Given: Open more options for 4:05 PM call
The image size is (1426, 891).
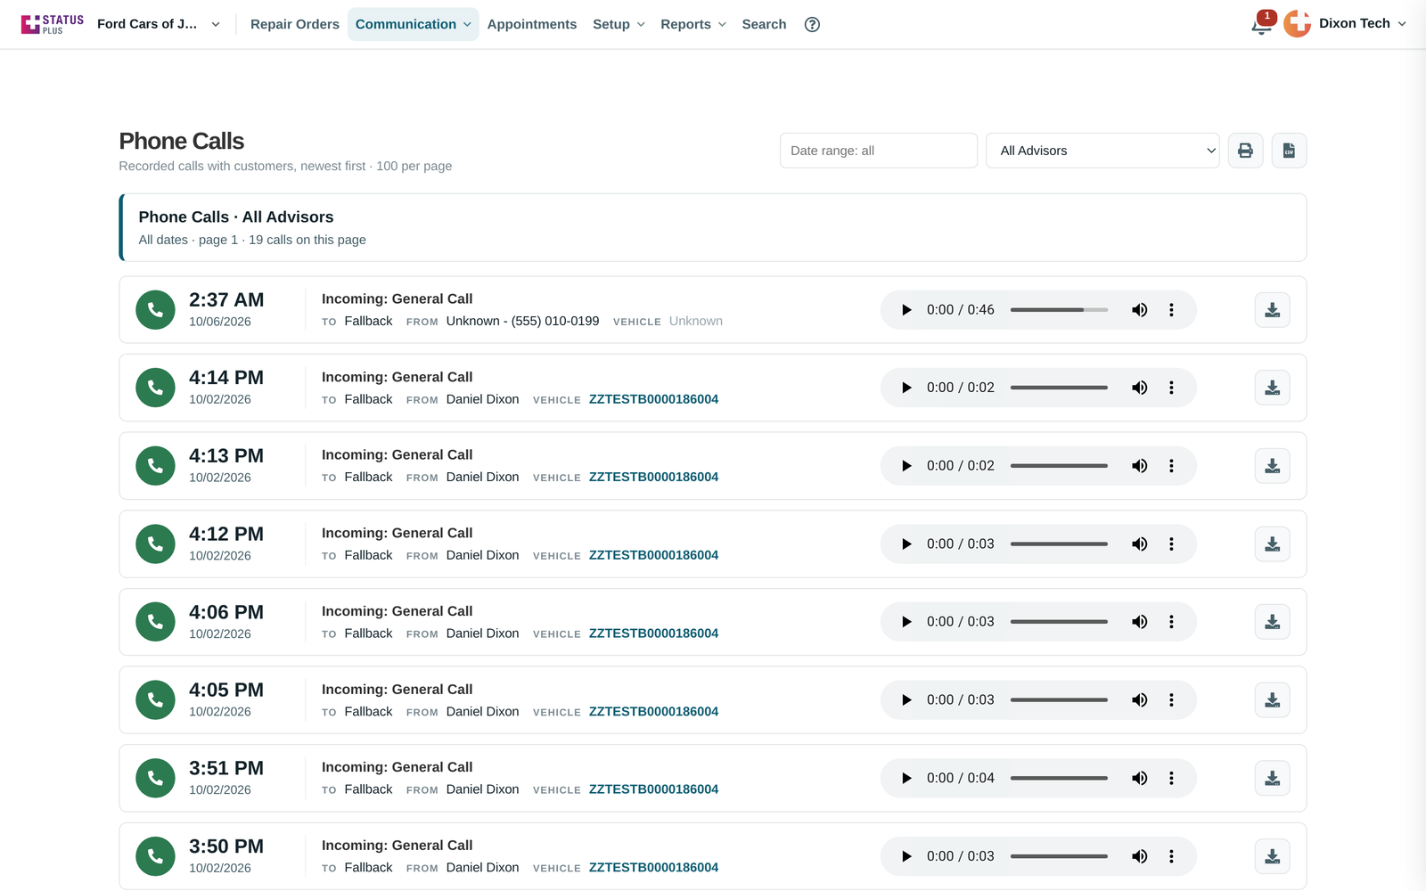Looking at the screenshot, I should [1171, 700].
